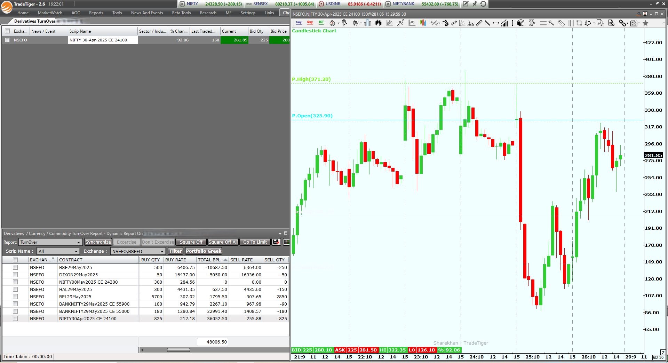Tick the checkbox for NIFTY30Apr2025 CE 24100 row

point(15,318)
